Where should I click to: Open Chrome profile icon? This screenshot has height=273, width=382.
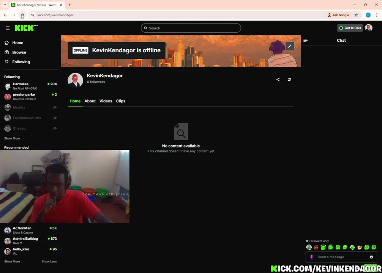pyautogui.click(x=368, y=15)
